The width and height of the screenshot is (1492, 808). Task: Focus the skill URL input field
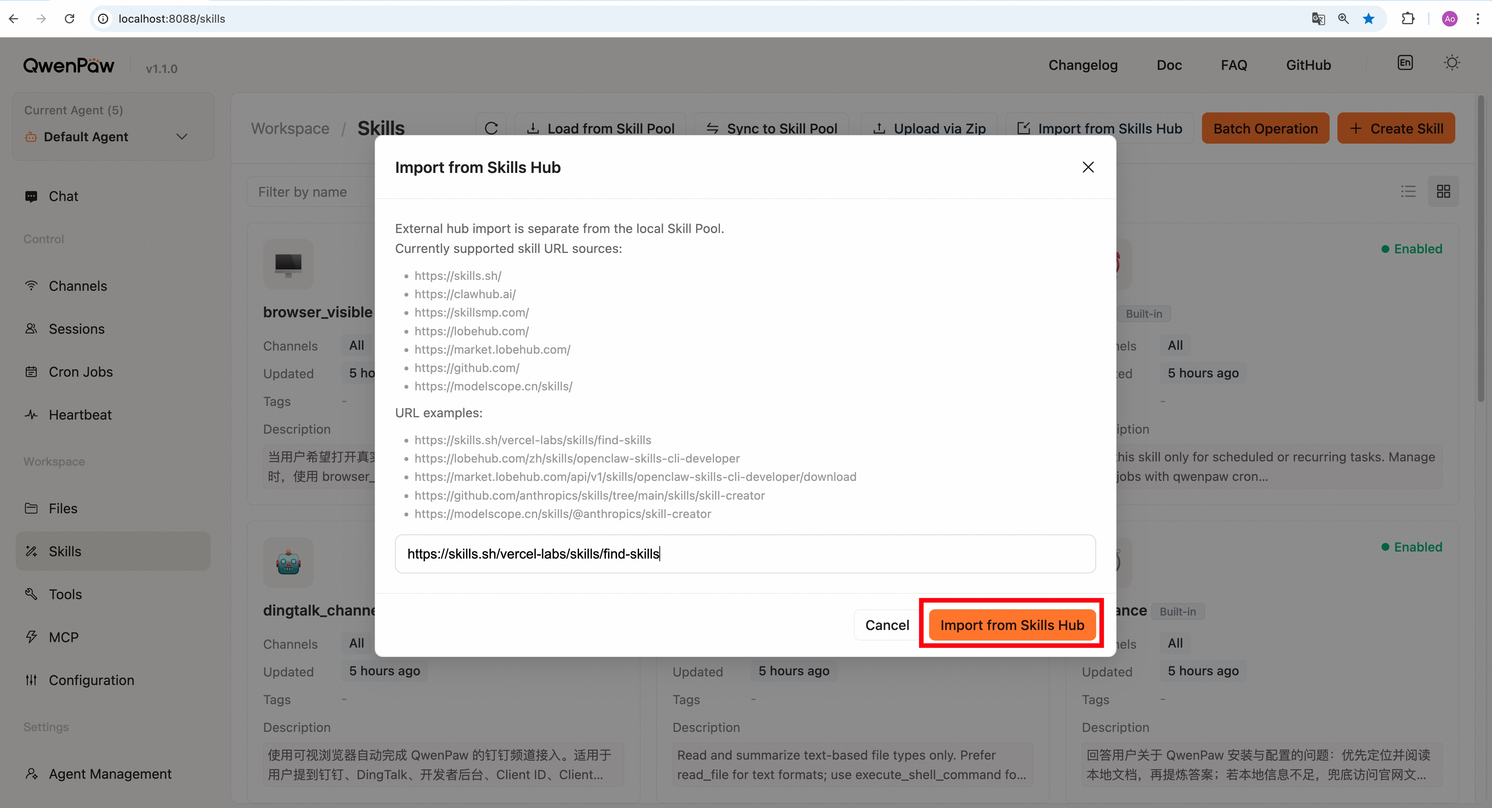(745, 554)
